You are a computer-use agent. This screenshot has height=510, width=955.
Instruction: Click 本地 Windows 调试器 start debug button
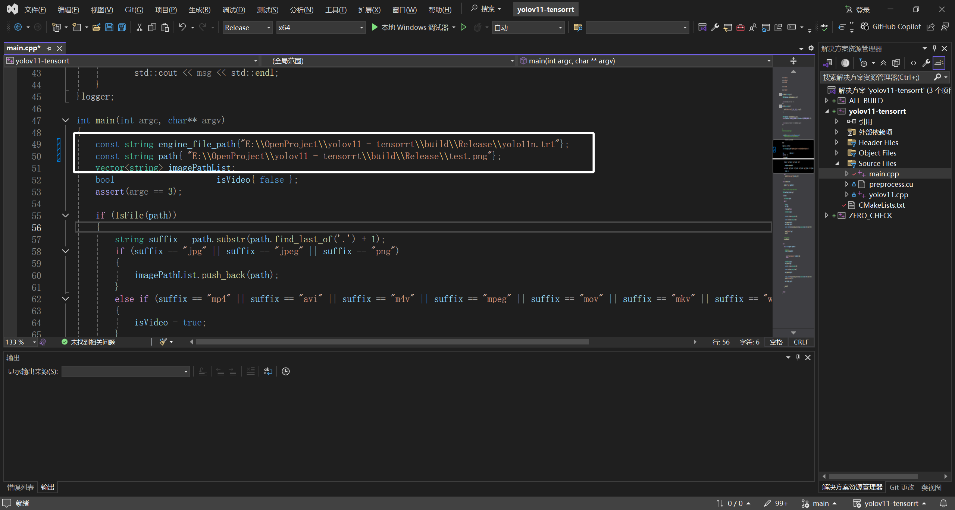(x=410, y=27)
